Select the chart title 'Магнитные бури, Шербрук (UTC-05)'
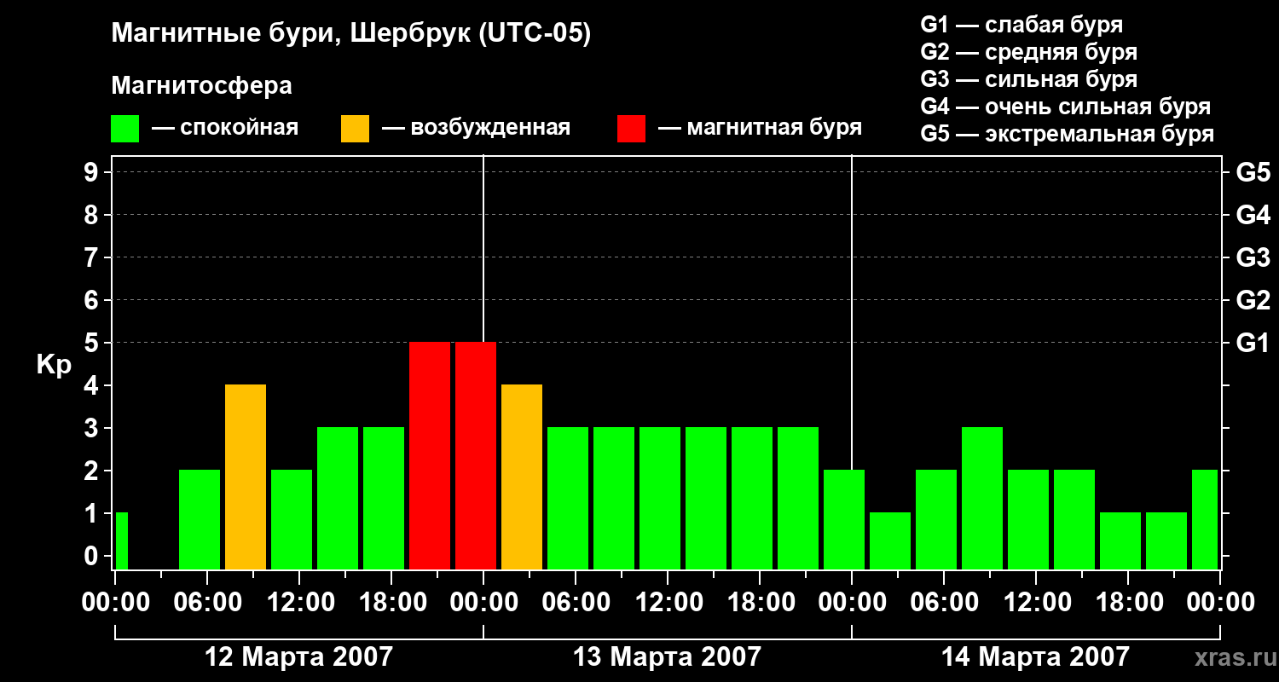The height and width of the screenshot is (682, 1279). pyautogui.click(x=350, y=34)
